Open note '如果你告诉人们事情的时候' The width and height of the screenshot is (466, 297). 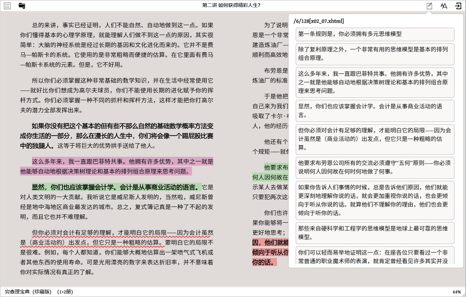tap(375, 200)
